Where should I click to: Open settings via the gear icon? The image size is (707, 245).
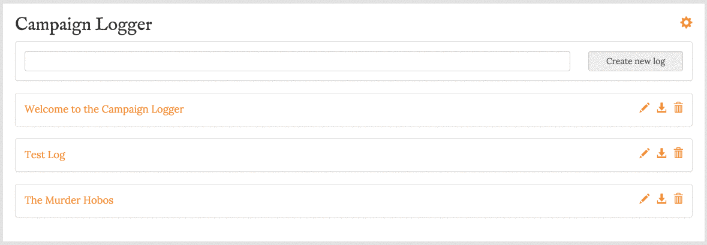[x=686, y=23]
